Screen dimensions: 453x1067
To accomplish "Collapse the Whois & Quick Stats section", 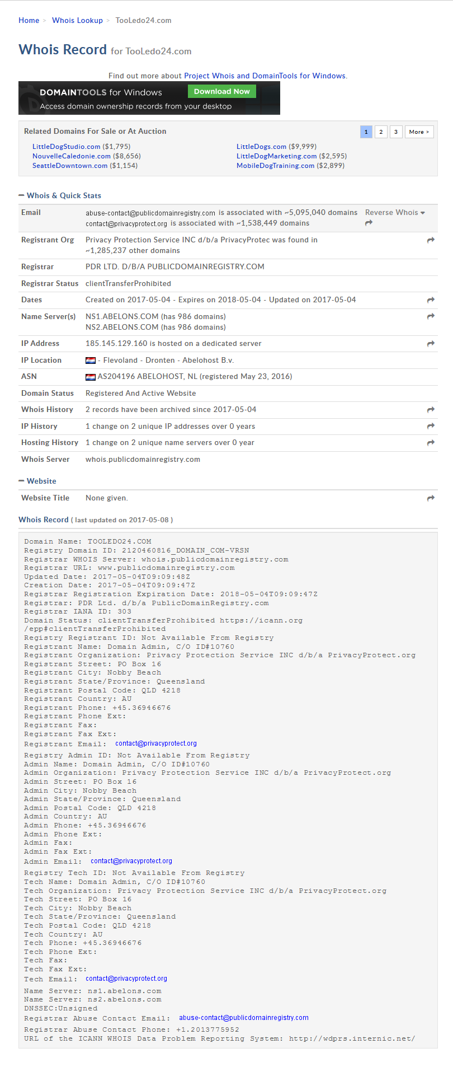I will point(21,195).
